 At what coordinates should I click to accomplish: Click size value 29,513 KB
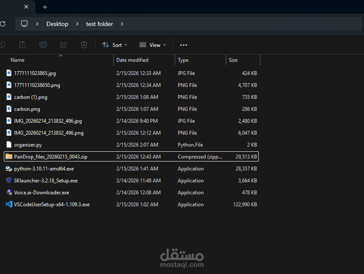tap(246, 157)
